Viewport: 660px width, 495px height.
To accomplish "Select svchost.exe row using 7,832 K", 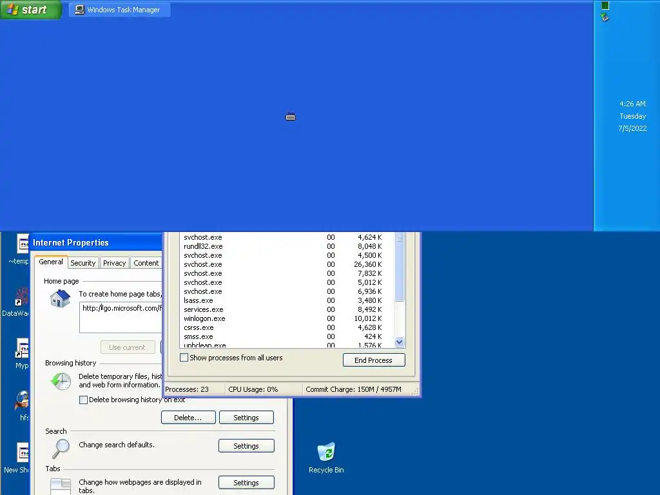I will (x=287, y=273).
